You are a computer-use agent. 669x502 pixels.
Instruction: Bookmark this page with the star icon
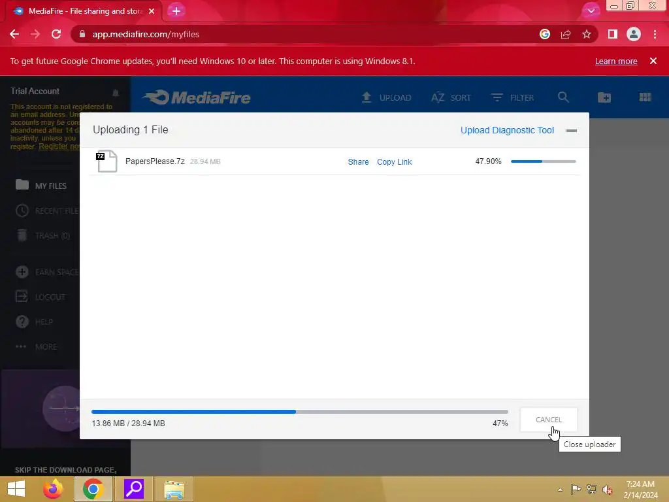pyautogui.click(x=587, y=34)
